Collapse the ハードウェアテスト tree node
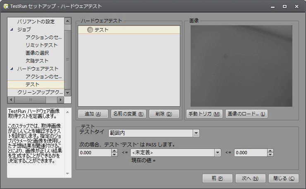 pos(12,69)
